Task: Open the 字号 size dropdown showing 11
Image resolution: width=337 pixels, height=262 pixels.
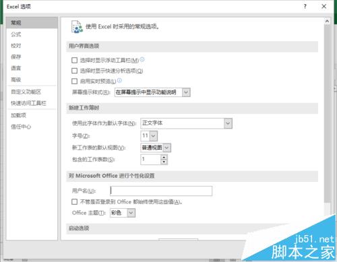Action: (x=153, y=136)
